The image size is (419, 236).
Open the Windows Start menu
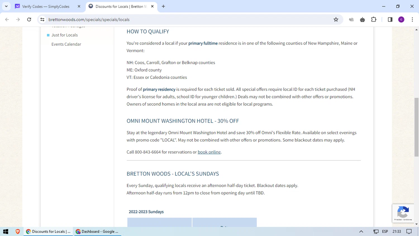click(6, 232)
